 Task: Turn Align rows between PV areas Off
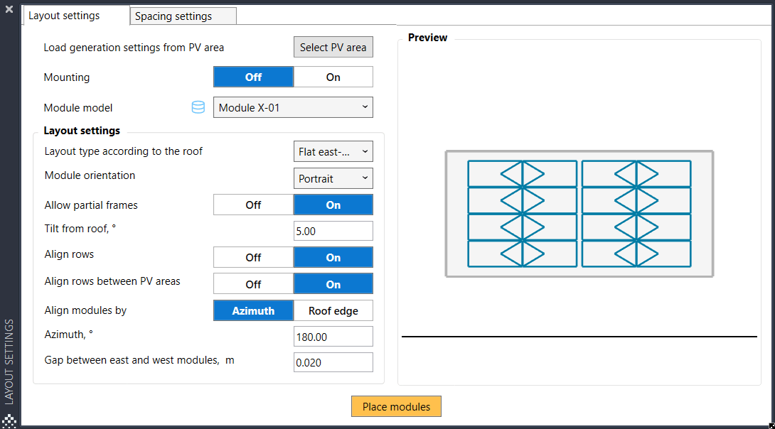pos(254,284)
